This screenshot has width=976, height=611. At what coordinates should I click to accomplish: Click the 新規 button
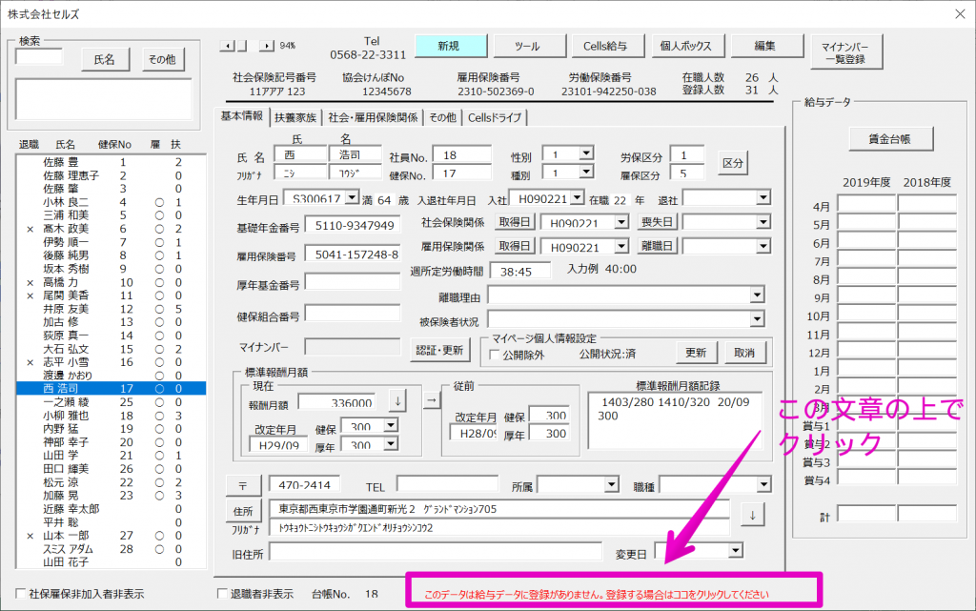pyautogui.click(x=451, y=46)
